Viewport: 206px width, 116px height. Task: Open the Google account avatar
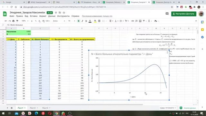click(x=201, y=14)
